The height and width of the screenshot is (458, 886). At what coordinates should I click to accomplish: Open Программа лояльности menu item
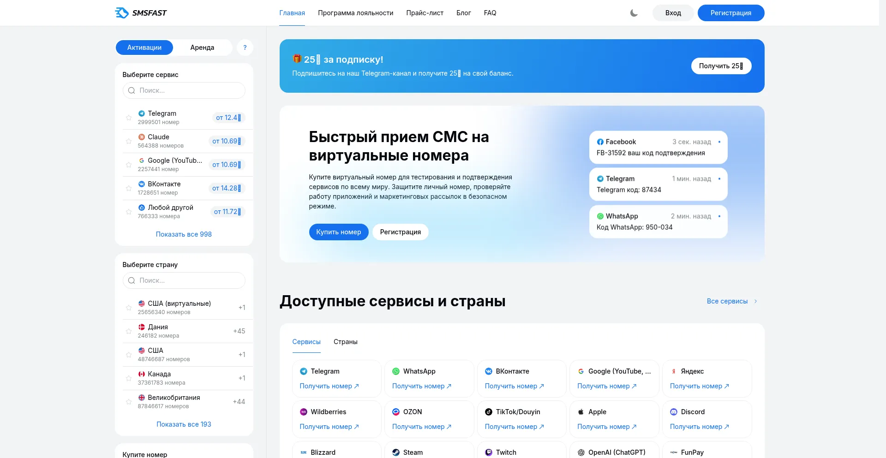click(356, 13)
